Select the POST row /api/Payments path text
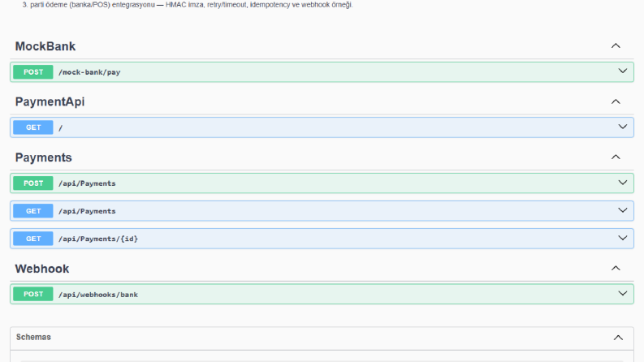 (x=87, y=183)
